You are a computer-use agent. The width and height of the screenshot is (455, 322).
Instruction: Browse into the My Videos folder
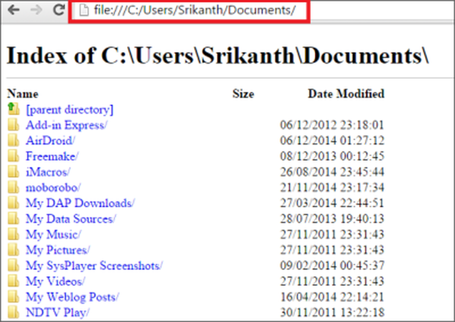coord(55,281)
